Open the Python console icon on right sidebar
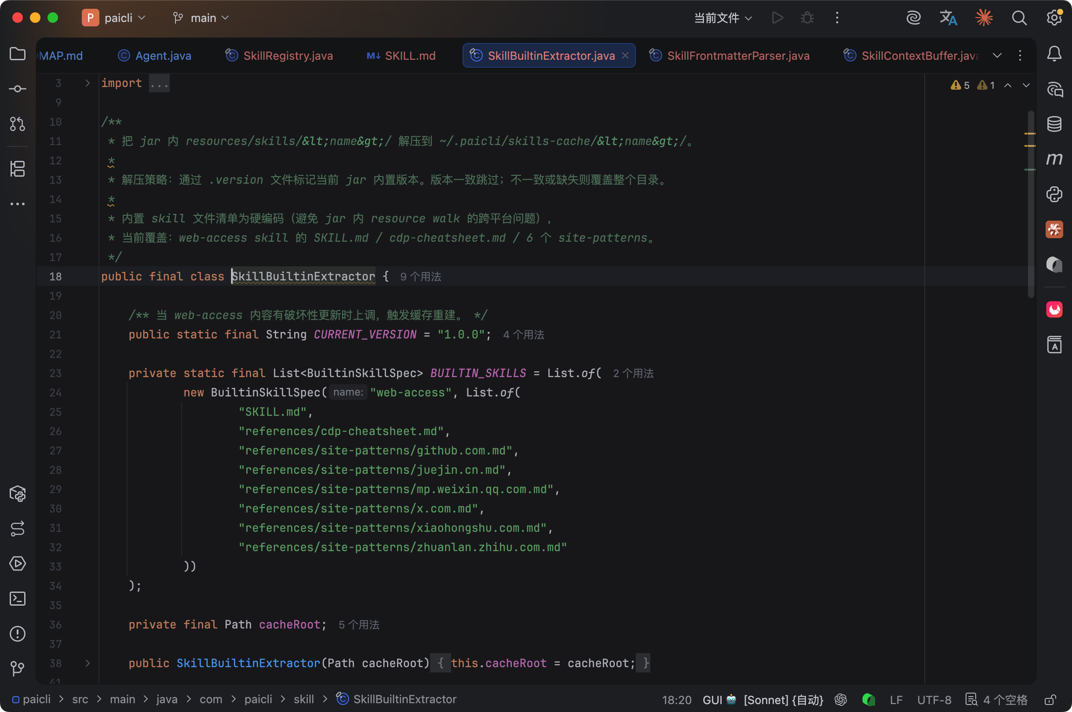Screen dimensions: 1072x712 1054,194
